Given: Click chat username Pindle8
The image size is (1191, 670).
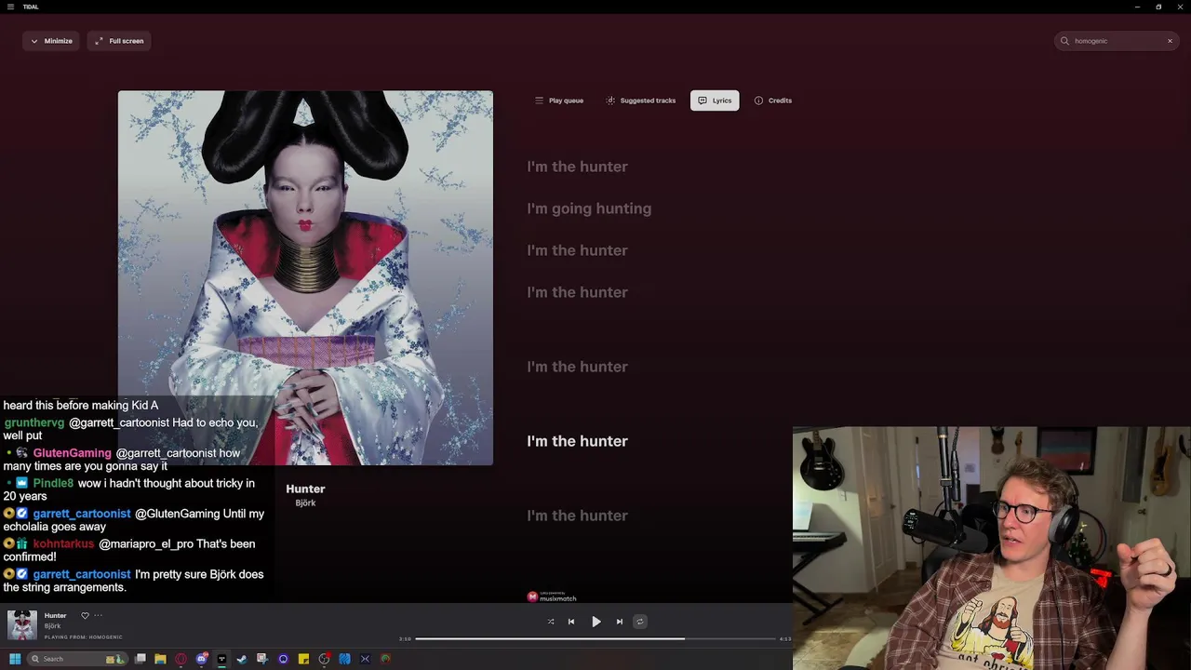Looking at the screenshot, I should (x=53, y=483).
